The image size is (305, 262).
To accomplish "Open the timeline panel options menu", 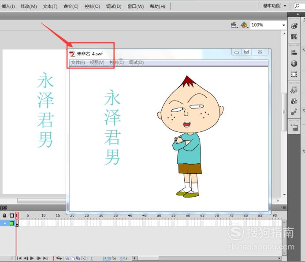I will tap(283, 207).
